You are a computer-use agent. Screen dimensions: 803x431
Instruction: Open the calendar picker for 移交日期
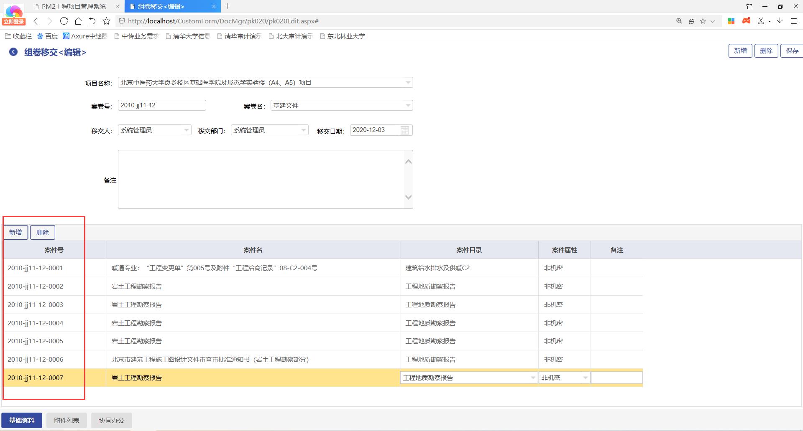[404, 130]
